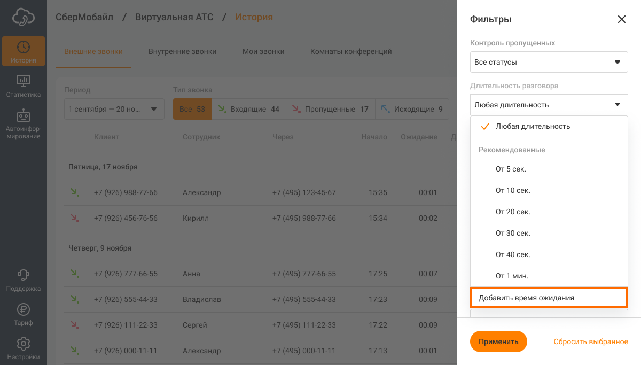
Task: Click Добавить время ожидания field
Action: pyautogui.click(x=549, y=298)
